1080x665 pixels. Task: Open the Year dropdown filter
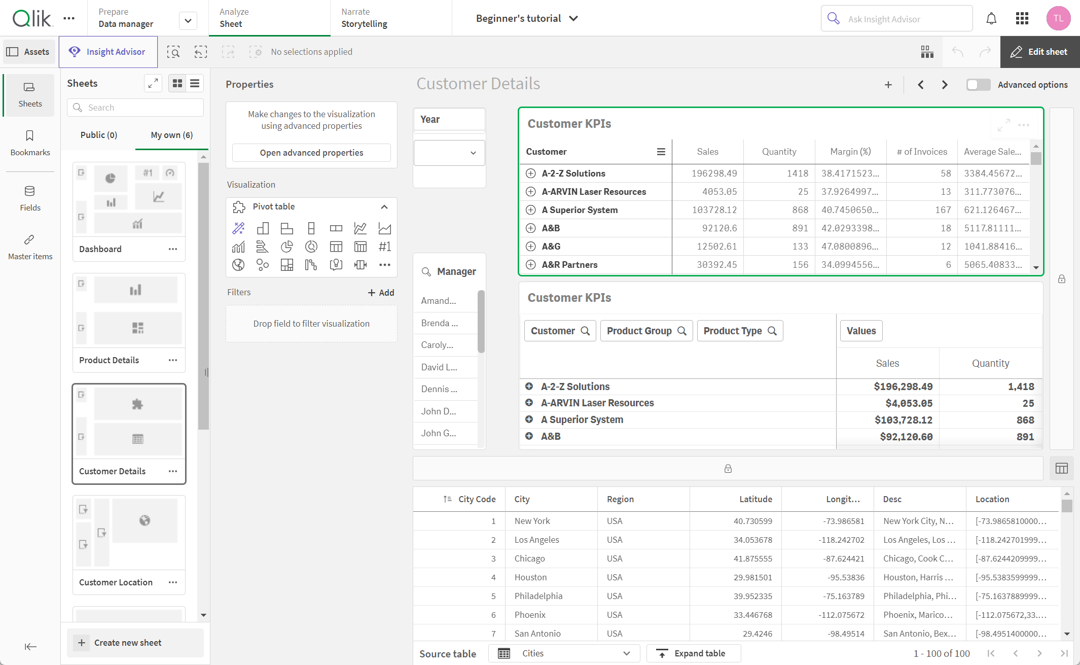click(x=451, y=153)
